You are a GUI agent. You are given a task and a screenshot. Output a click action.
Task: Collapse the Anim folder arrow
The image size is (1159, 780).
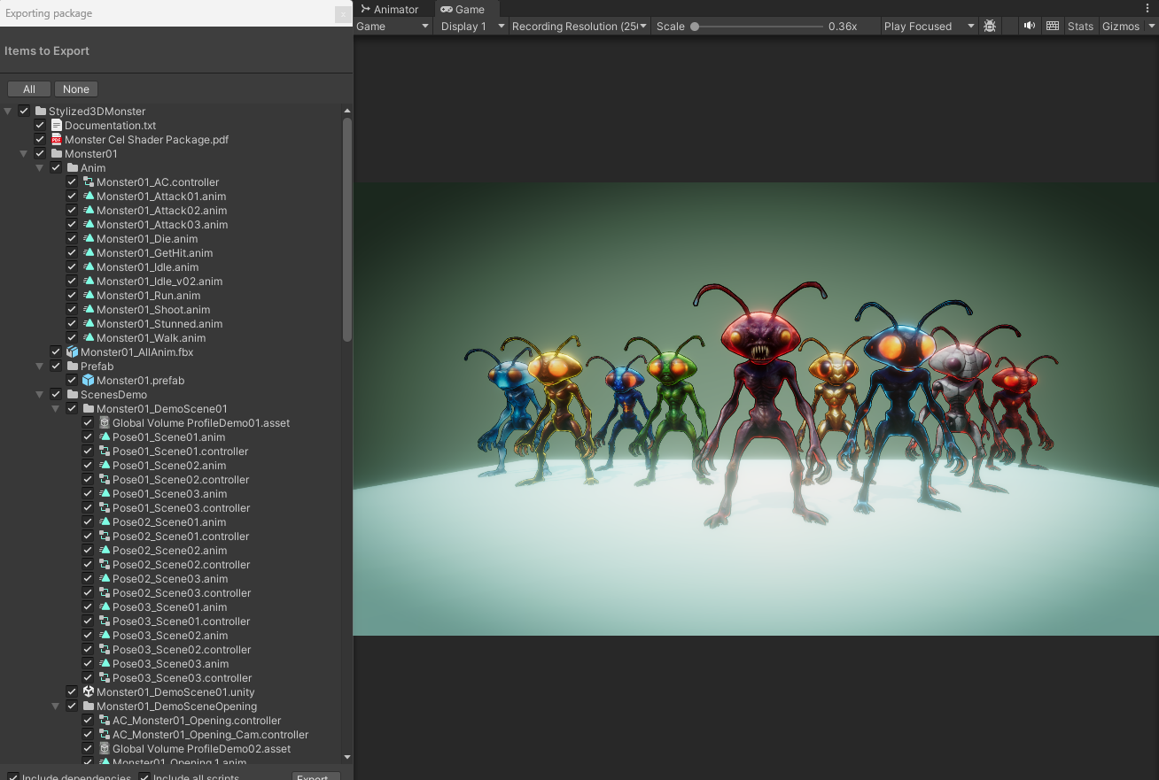pyautogui.click(x=40, y=168)
